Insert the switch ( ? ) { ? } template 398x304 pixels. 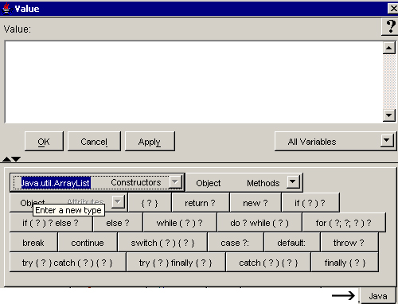tap(162, 243)
